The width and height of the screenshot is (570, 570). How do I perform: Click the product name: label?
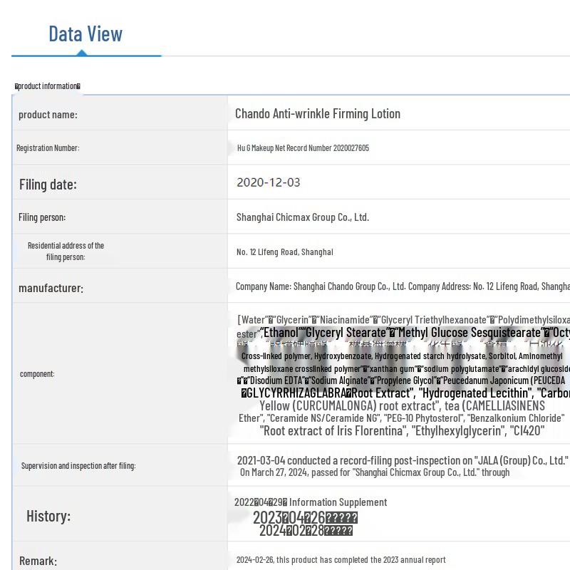pyautogui.click(x=48, y=115)
